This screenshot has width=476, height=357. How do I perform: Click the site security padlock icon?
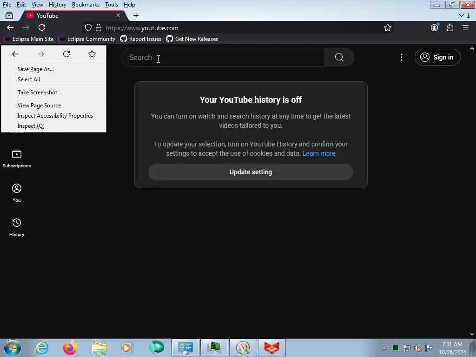pos(99,28)
